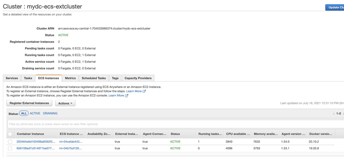Open the Actions dropdown

(x=65, y=103)
